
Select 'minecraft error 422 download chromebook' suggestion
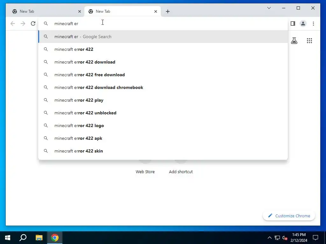pos(163,87)
